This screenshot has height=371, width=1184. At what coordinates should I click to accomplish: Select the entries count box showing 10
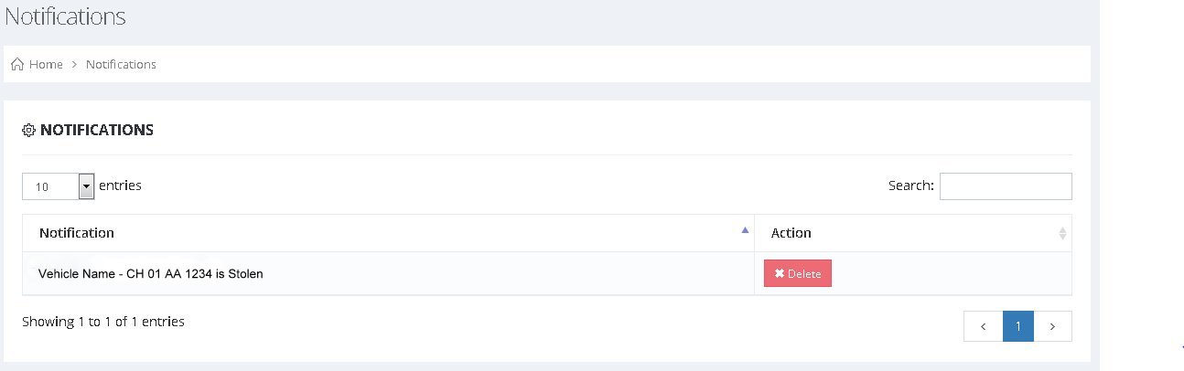[x=50, y=186]
